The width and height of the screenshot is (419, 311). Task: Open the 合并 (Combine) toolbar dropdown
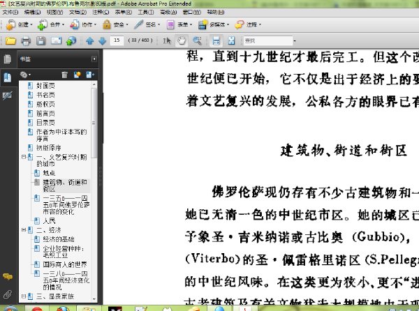[x=51, y=24]
